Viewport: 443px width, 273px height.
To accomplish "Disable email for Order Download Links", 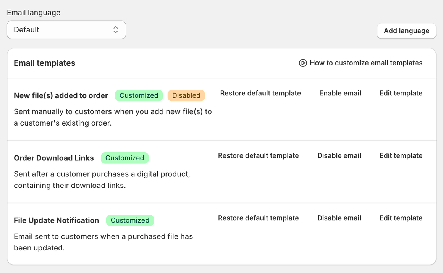I will click(x=339, y=156).
